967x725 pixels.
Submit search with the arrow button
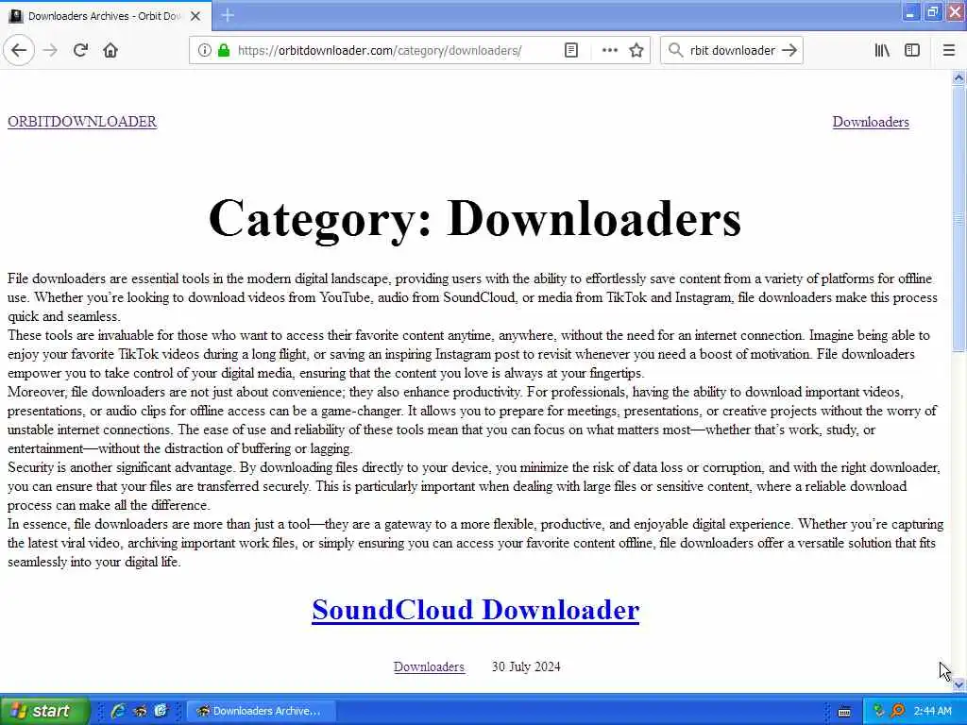click(x=789, y=50)
